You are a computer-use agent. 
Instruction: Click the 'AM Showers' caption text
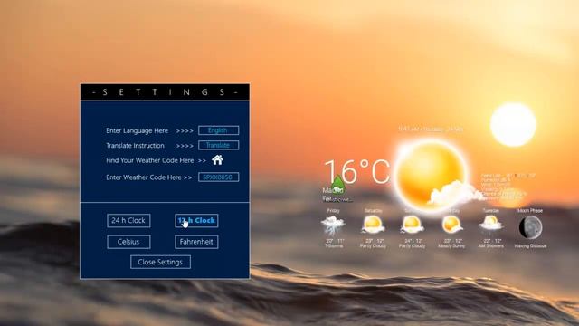(x=490, y=245)
